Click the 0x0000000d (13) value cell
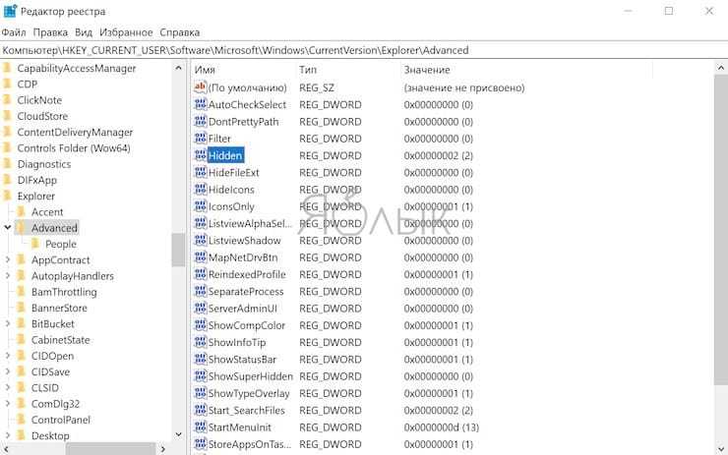Screen dimensions: 728x455 [x=441, y=427]
